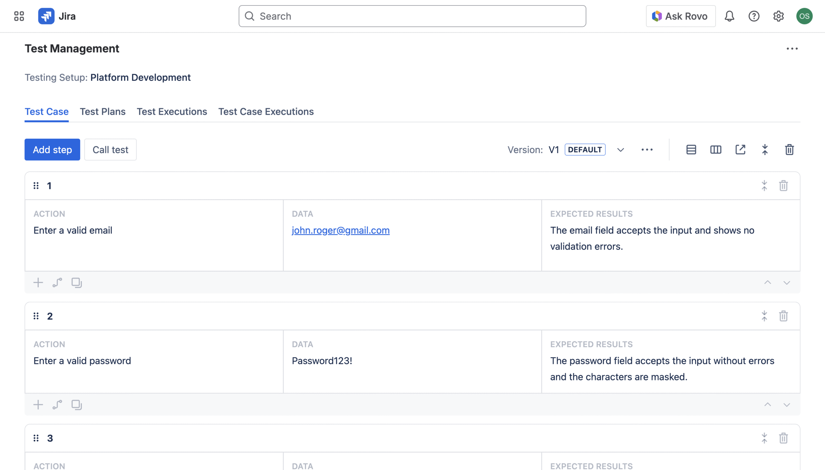Open the help question mark icon
This screenshot has height=470, width=825.
click(x=754, y=16)
